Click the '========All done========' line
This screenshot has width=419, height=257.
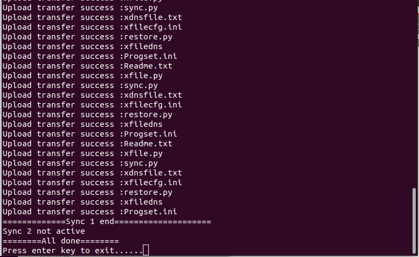point(60,241)
